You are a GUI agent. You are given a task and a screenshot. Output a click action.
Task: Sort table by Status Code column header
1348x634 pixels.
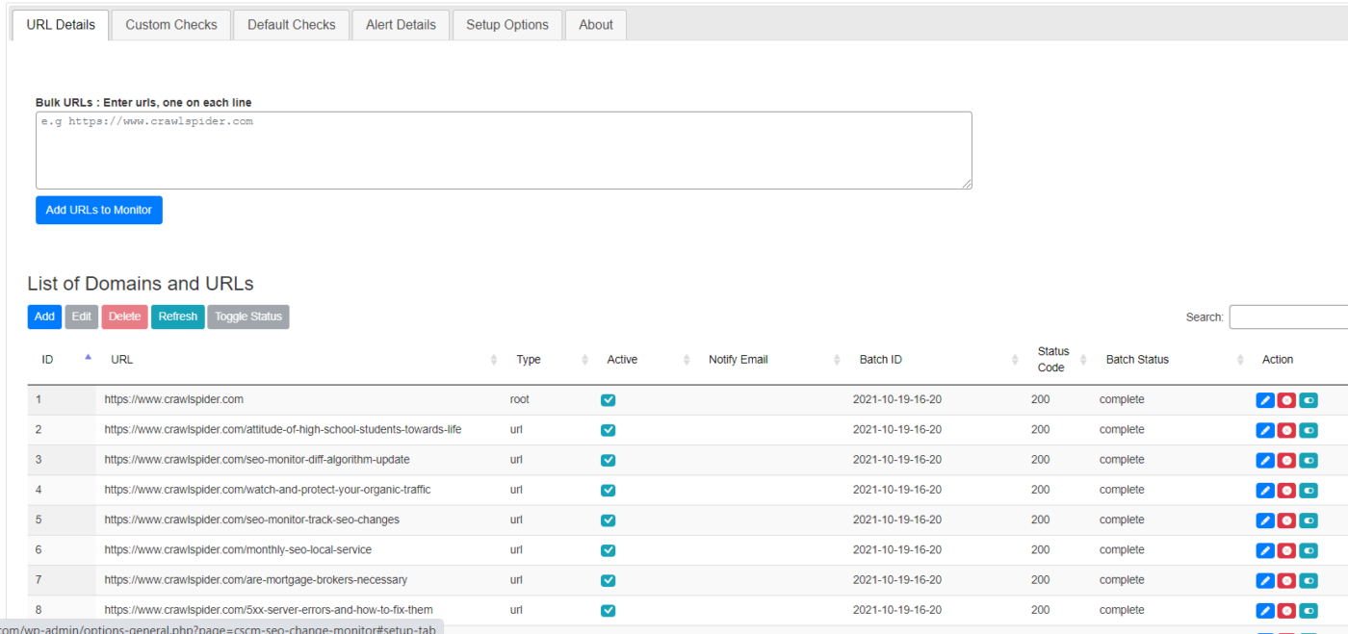click(x=1056, y=360)
